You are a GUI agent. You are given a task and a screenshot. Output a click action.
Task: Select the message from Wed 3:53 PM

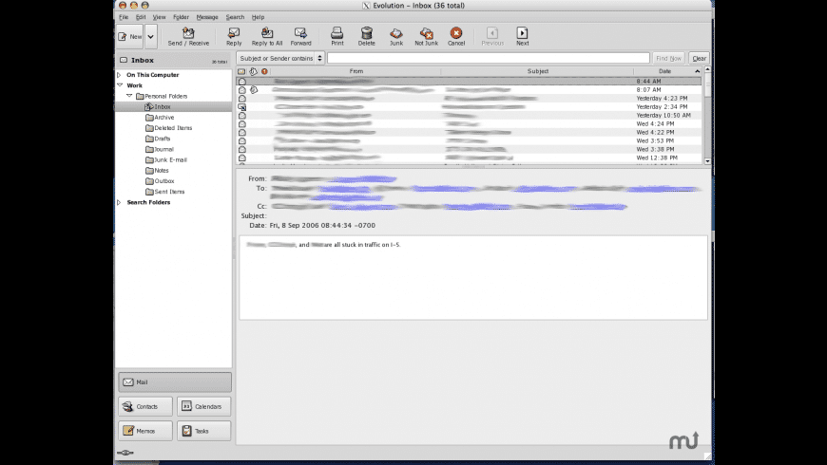click(470, 140)
